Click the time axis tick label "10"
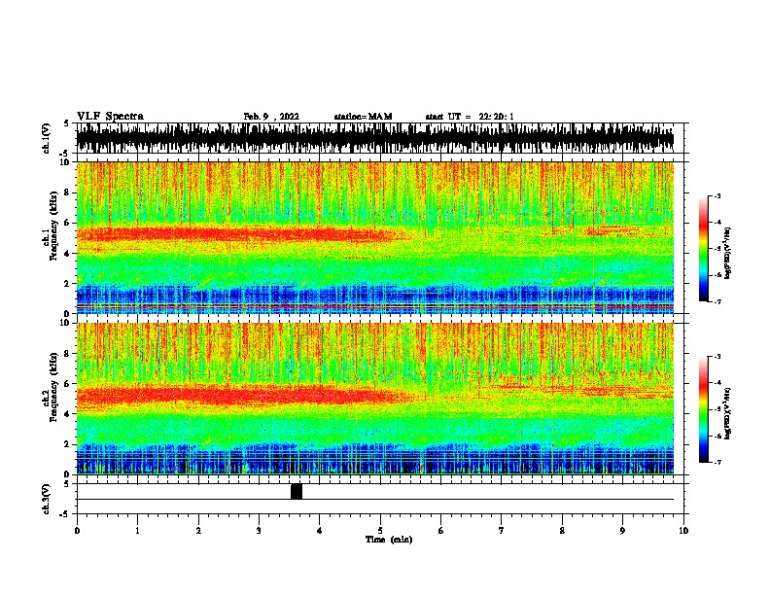 point(683,531)
